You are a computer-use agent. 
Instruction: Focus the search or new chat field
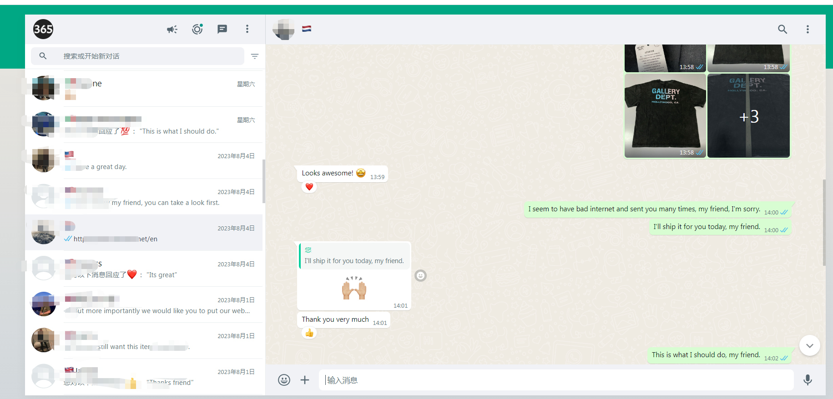click(x=137, y=56)
